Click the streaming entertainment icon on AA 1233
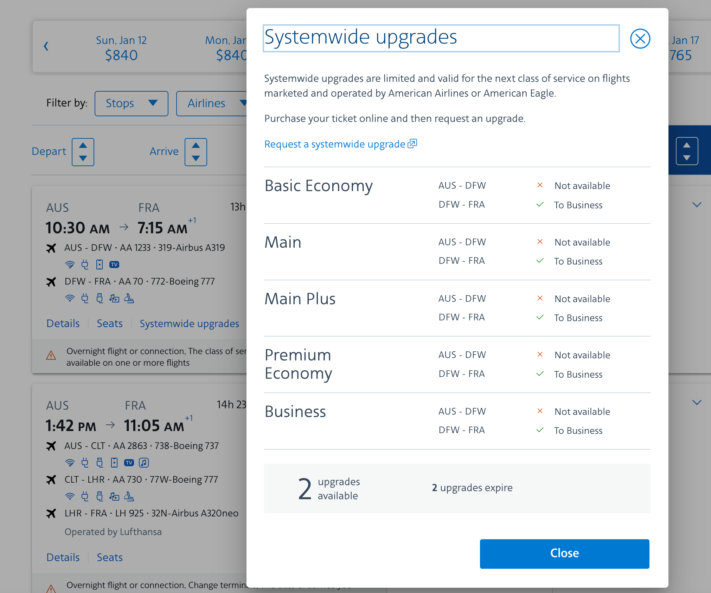The image size is (711, 593). click(99, 265)
